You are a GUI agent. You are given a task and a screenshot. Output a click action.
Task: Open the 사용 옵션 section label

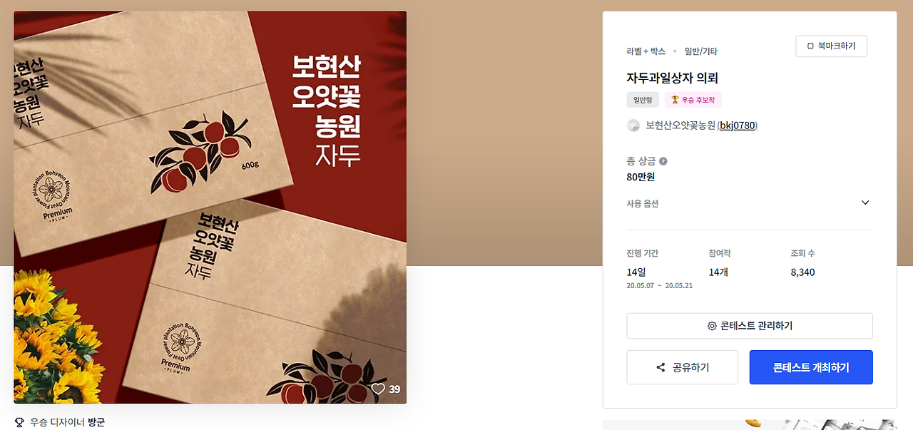coord(643,203)
